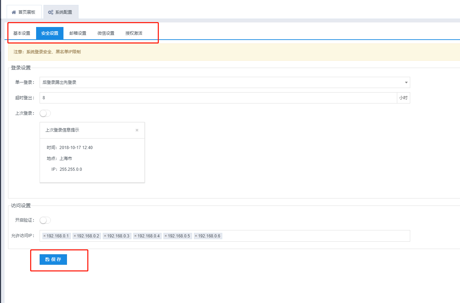Delete the 192.168.0.3 tag
Viewport: 460px width, 303px height.
[105, 236]
